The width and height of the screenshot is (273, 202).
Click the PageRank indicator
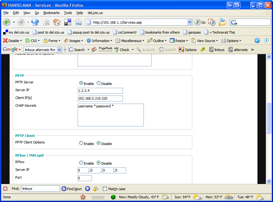pyautogui.click(x=106, y=49)
